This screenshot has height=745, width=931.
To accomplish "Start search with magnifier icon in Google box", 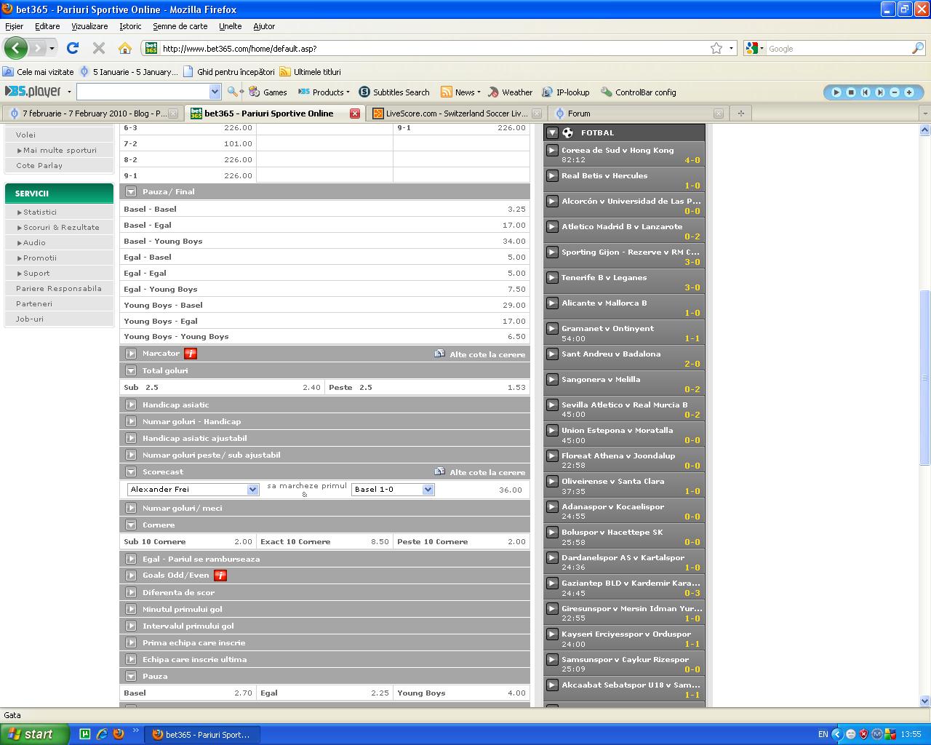I will [x=918, y=48].
